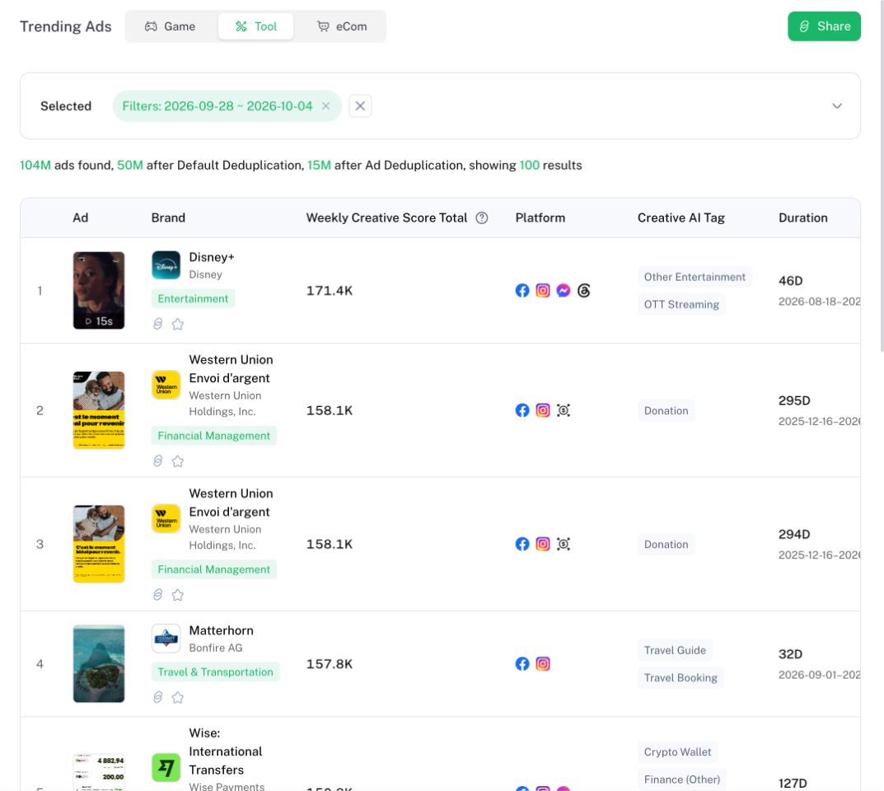Screen dimensions: 884x791
Task: Click the green Share button
Action: [x=824, y=26]
